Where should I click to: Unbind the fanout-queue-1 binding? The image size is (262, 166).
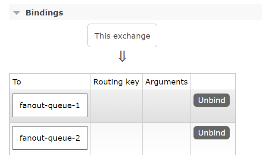point(212,100)
